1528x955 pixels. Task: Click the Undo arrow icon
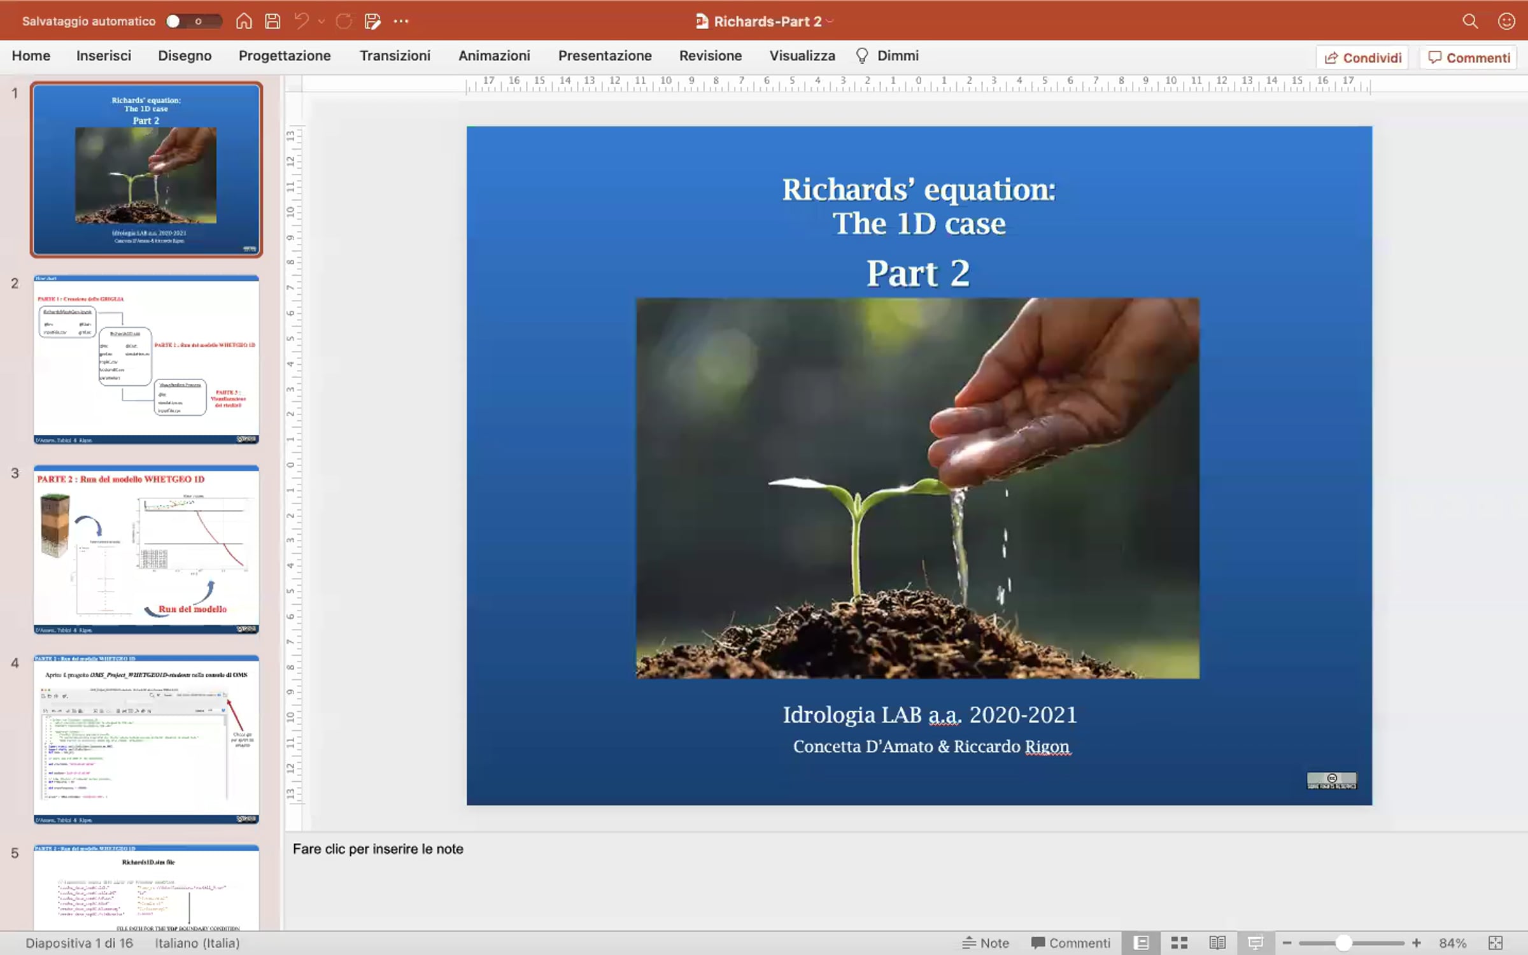(x=302, y=21)
